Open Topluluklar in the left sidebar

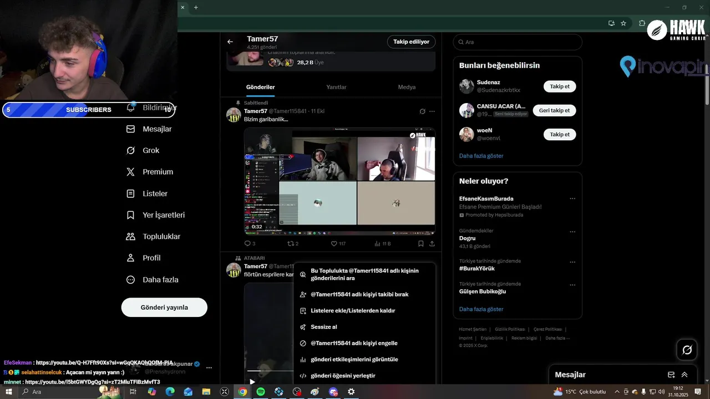point(153,237)
